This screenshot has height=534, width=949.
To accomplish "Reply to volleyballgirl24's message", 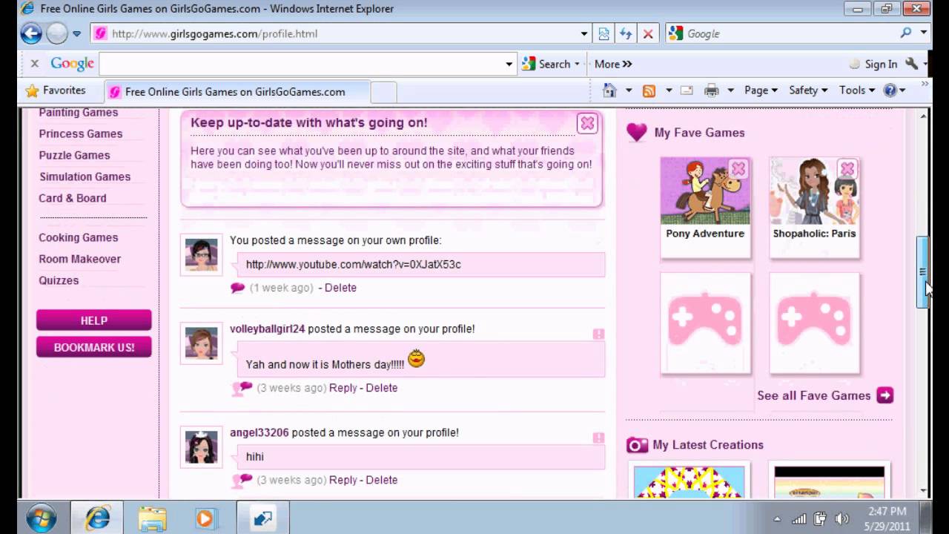I will coord(343,388).
